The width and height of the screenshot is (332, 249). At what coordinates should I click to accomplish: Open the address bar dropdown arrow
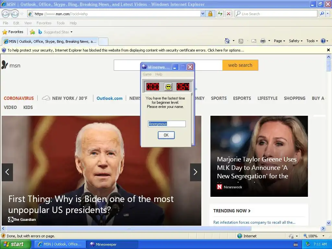pyautogui.click(x=203, y=14)
